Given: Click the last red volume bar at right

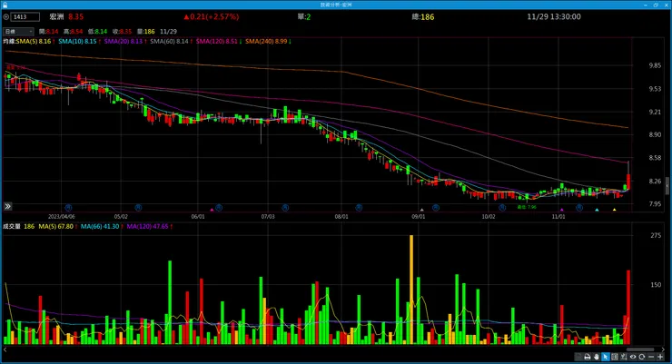Looking at the screenshot, I should tap(628, 307).
